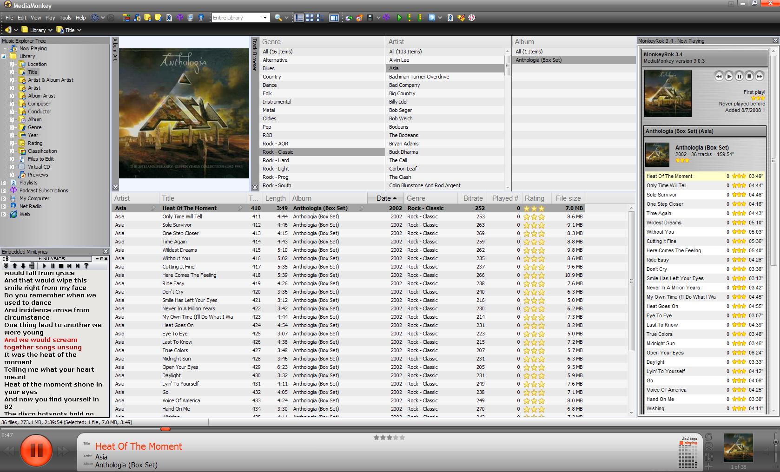This screenshot has height=472, width=780.
Task: Click the speaker icon in the second toolbar
Action: click(8, 30)
